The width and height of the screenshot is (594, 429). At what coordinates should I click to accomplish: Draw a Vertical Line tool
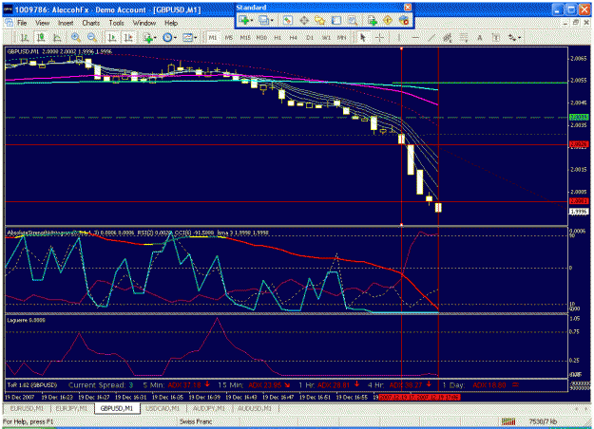(398, 37)
